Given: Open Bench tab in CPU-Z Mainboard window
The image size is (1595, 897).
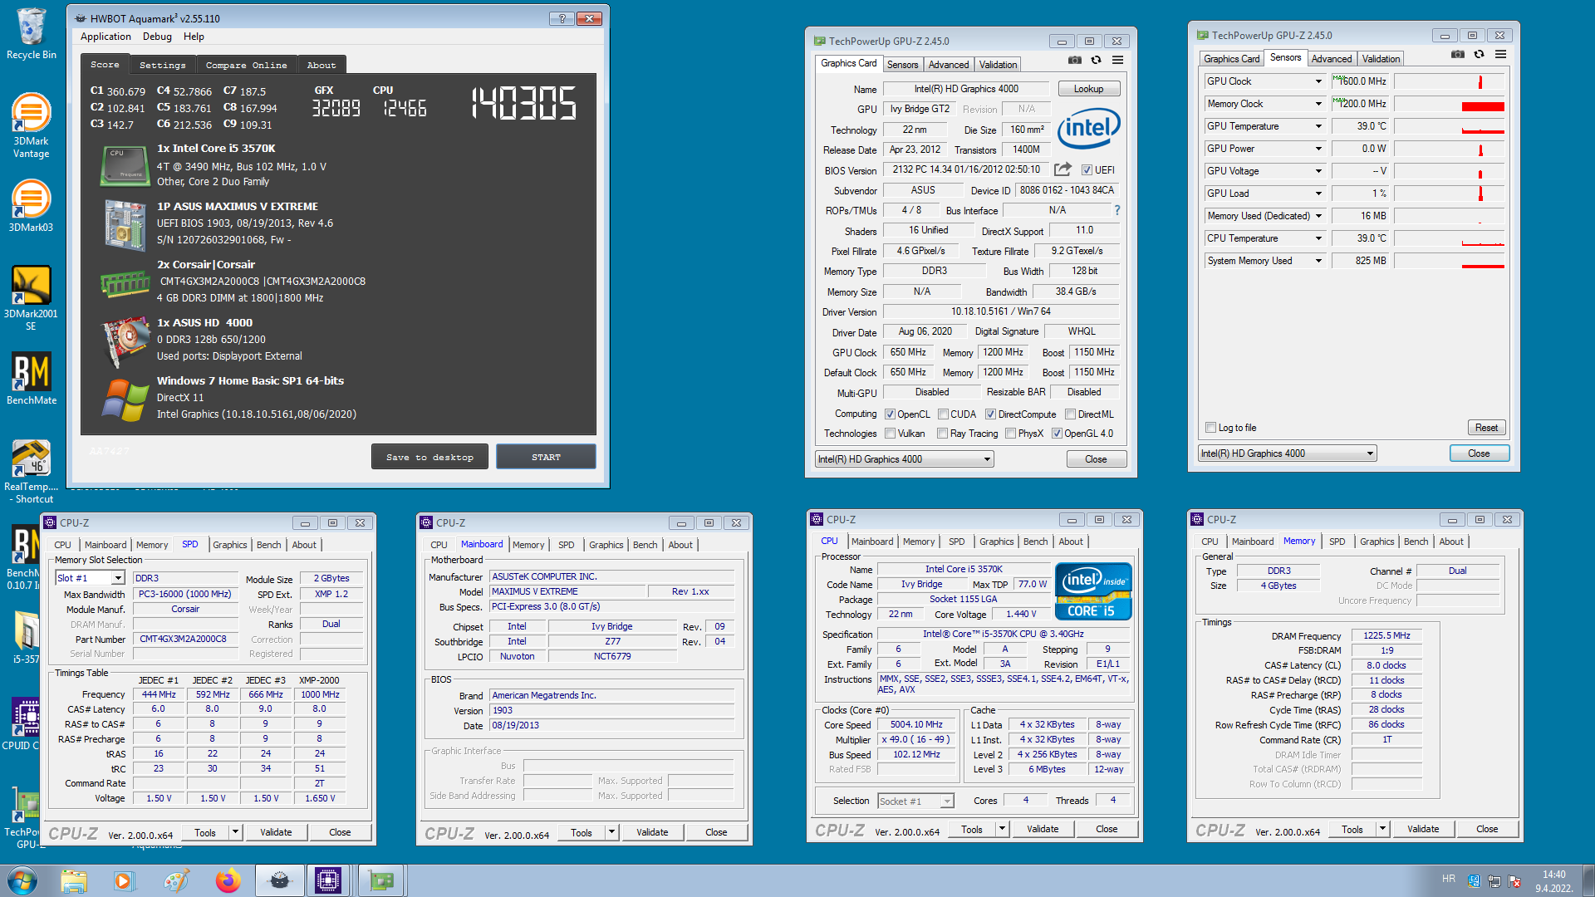Looking at the screenshot, I should pos(645,545).
